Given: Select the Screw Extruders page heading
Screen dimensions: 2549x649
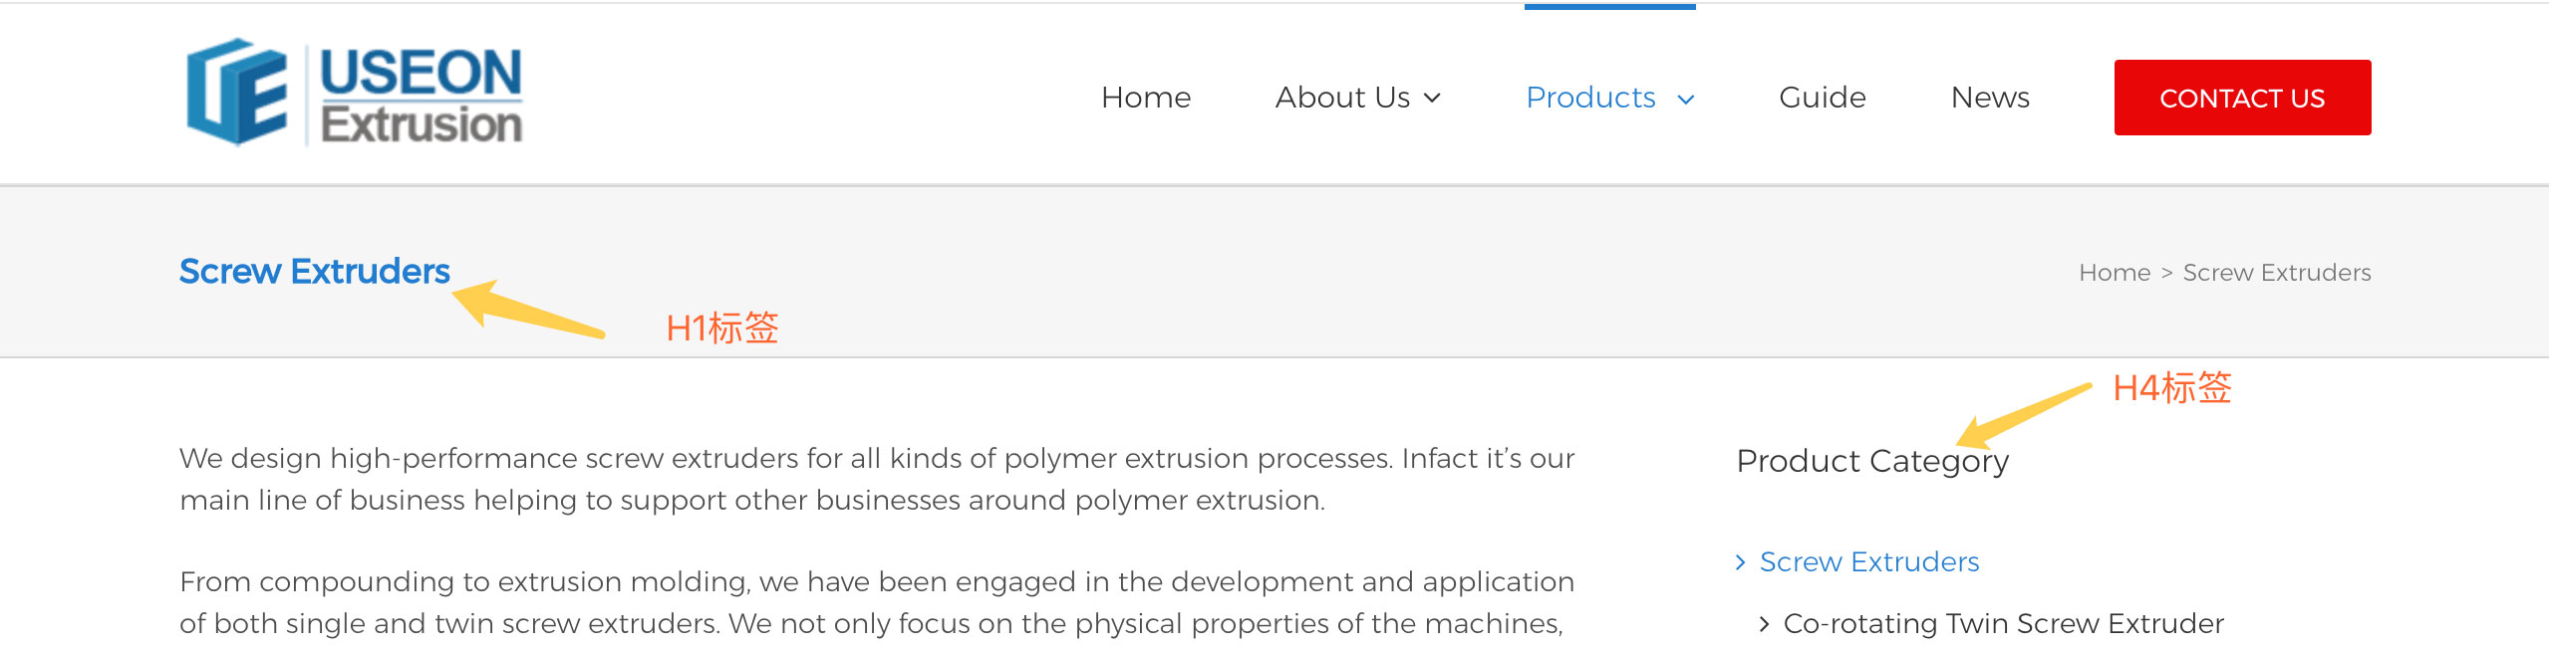Looking at the screenshot, I should click(315, 271).
